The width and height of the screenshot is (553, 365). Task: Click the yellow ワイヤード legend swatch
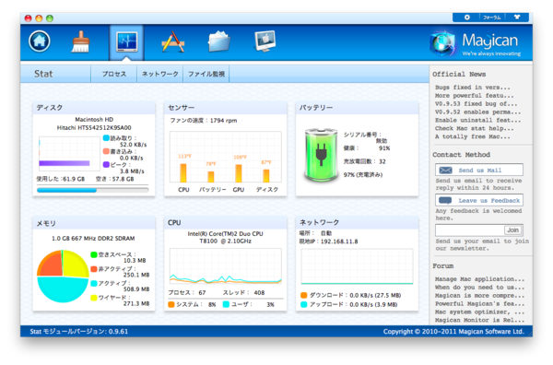[x=94, y=298]
